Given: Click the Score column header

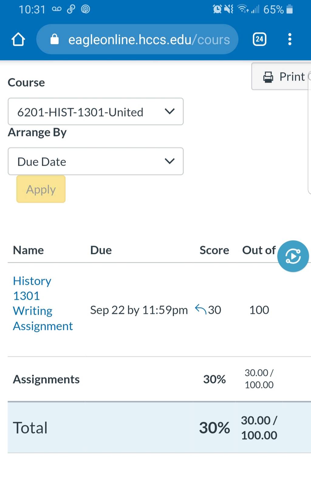Looking at the screenshot, I should (x=214, y=250).
